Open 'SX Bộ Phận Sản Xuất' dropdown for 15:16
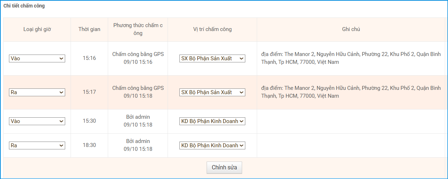Screen dimensions: 448x179 [x=212, y=58]
